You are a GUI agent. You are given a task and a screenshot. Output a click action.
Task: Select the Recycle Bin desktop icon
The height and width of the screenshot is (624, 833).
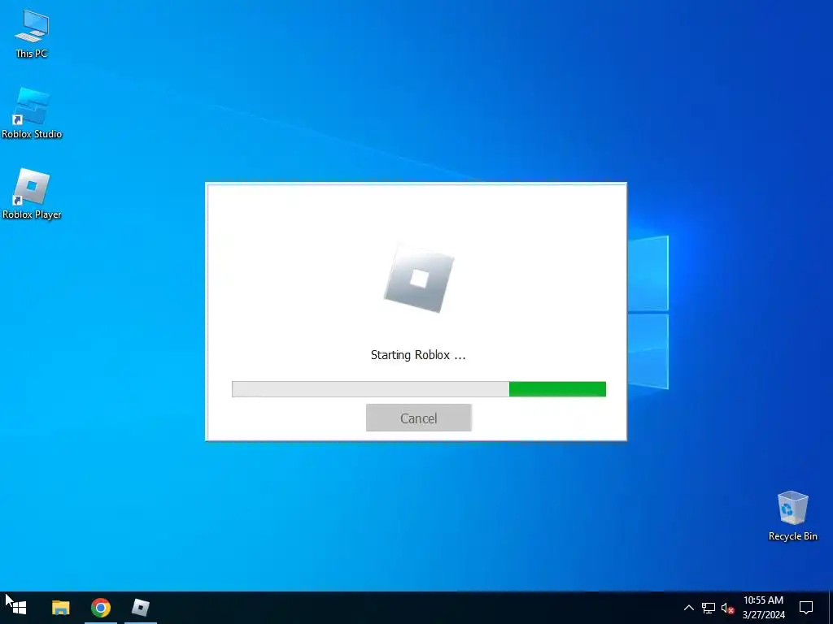click(792, 516)
